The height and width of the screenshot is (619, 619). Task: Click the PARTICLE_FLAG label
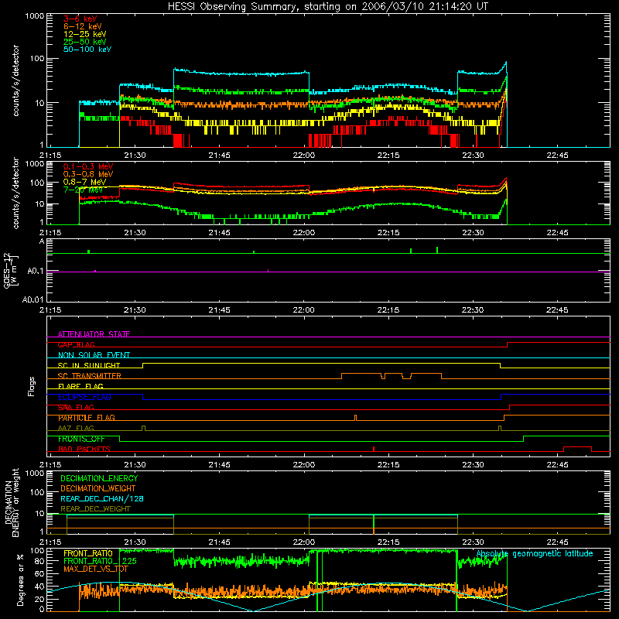point(87,418)
